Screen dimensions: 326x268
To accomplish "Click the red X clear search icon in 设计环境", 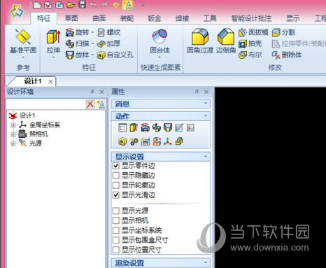I will [90, 104].
